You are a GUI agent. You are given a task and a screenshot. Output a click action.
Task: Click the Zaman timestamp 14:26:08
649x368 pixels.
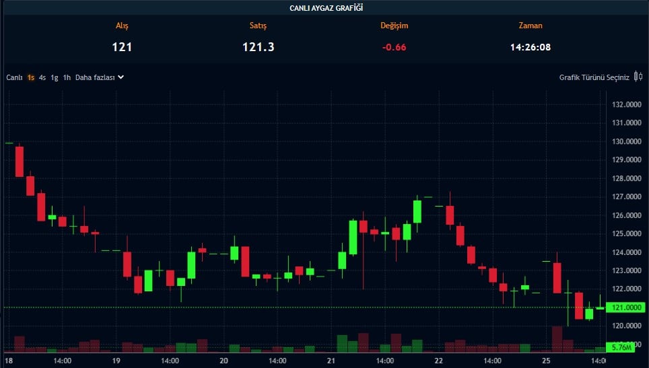point(531,47)
